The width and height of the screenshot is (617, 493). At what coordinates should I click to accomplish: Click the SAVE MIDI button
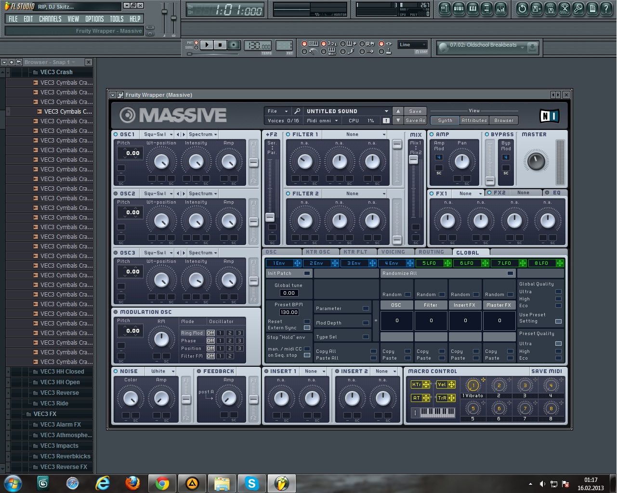(546, 371)
